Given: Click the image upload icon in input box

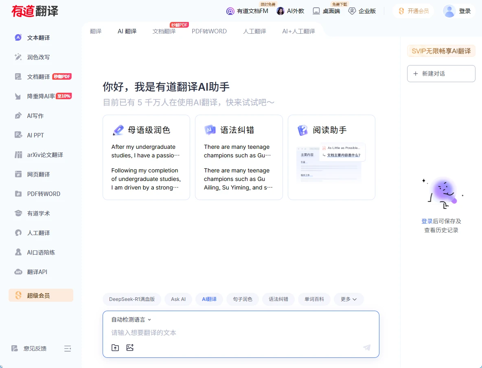Looking at the screenshot, I should (130, 348).
